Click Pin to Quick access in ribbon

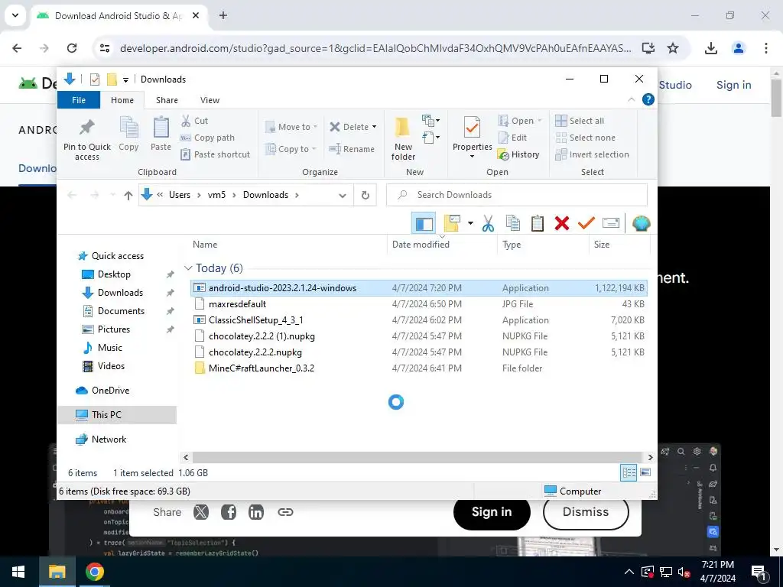pos(87,139)
